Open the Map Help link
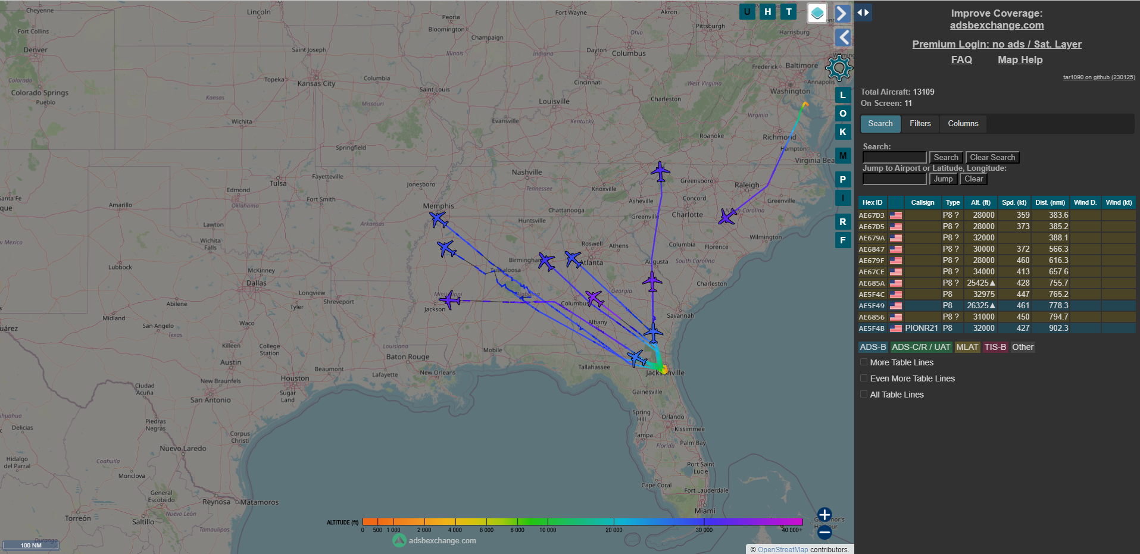The height and width of the screenshot is (554, 1140). pos(1020,60)
